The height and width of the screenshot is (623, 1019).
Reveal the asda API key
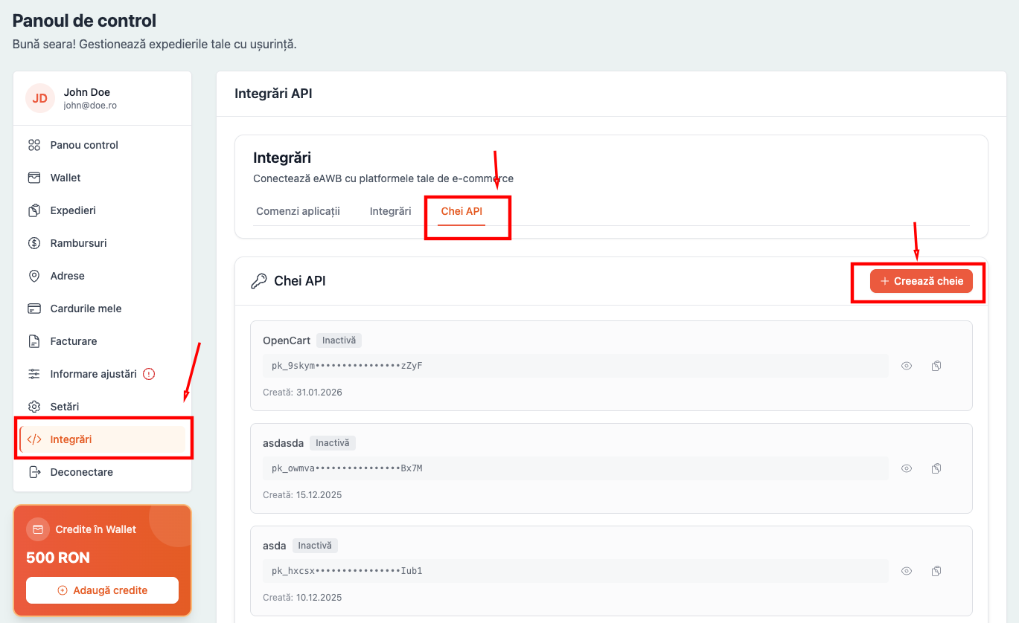907,571
